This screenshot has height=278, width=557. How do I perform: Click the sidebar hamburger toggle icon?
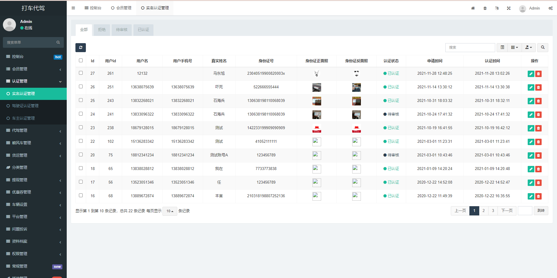coord(73,8)
